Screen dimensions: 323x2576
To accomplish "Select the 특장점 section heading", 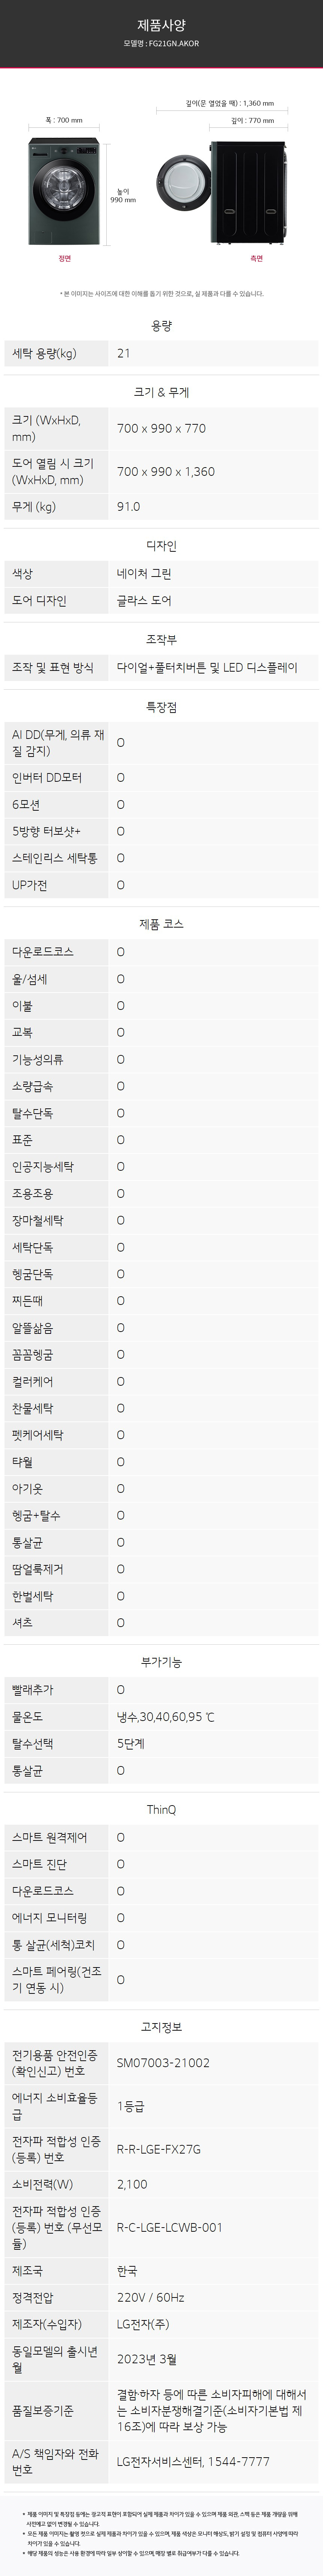I will [x=161, y=707].
